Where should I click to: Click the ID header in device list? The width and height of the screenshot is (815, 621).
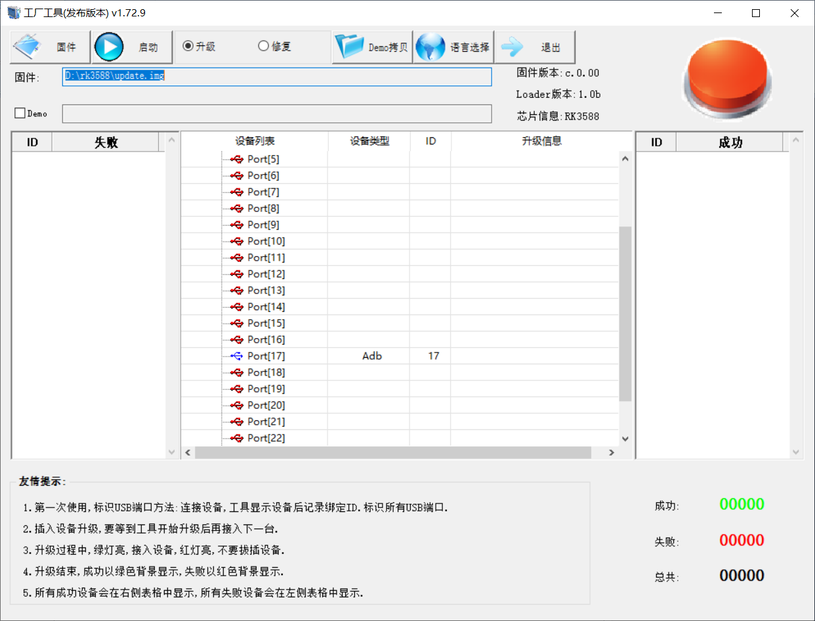coord(430,141)
